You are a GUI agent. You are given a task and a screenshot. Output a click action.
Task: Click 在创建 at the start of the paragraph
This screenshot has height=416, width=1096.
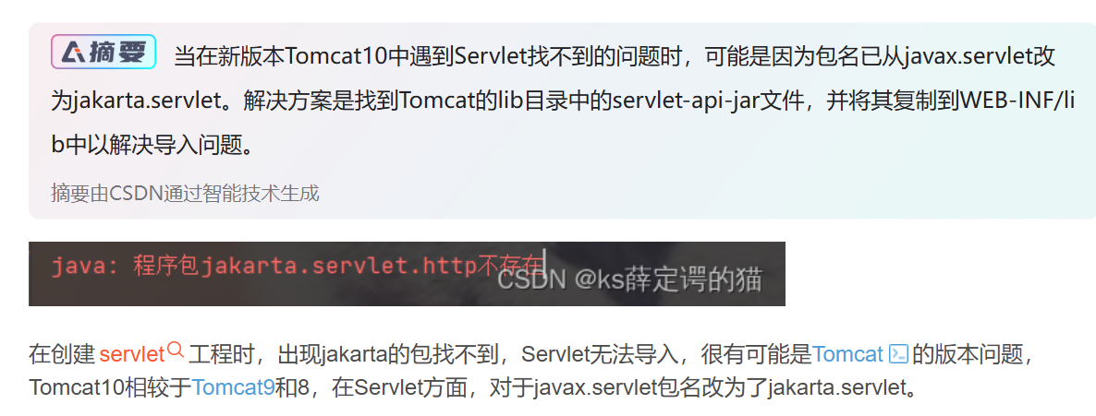pyautogui.click(x=62, y=354)
